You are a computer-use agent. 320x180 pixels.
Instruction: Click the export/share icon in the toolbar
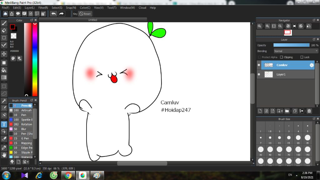(x=12, y=14)
